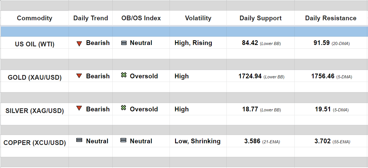
Task: Click the green oversold cross icon for GOLD
Action: pos(124,75)
